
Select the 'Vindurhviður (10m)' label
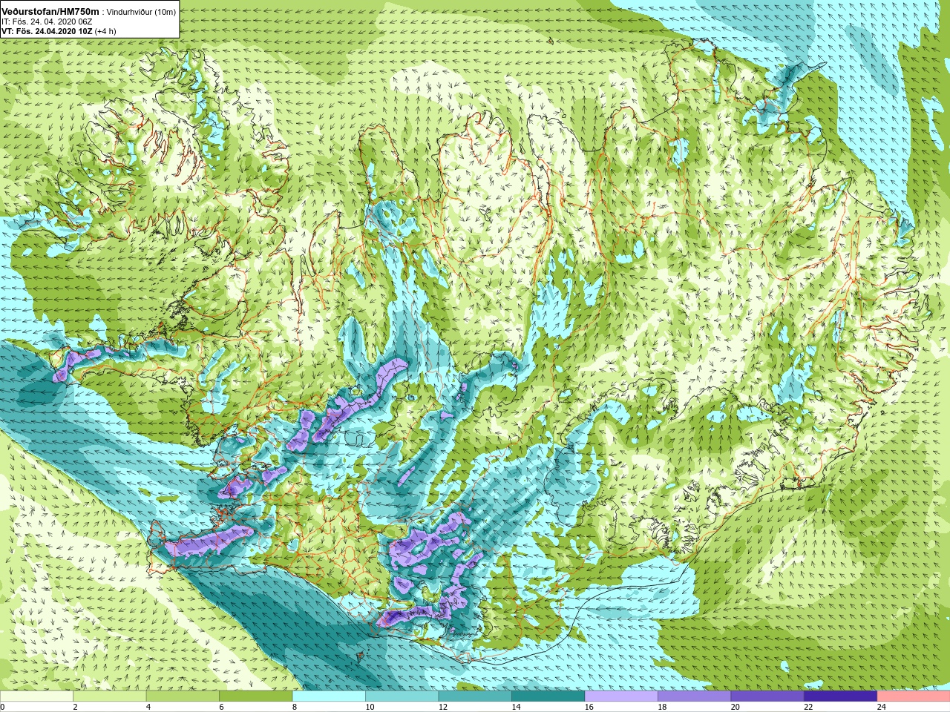[141, 13]
